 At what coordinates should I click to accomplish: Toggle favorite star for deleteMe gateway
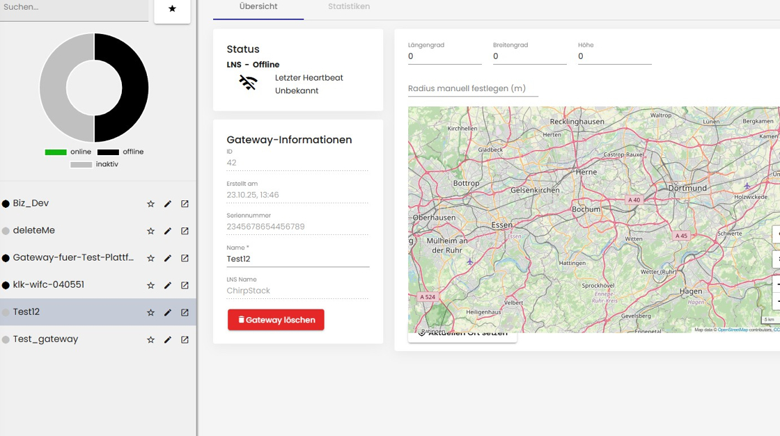click(x=150, y=231)
